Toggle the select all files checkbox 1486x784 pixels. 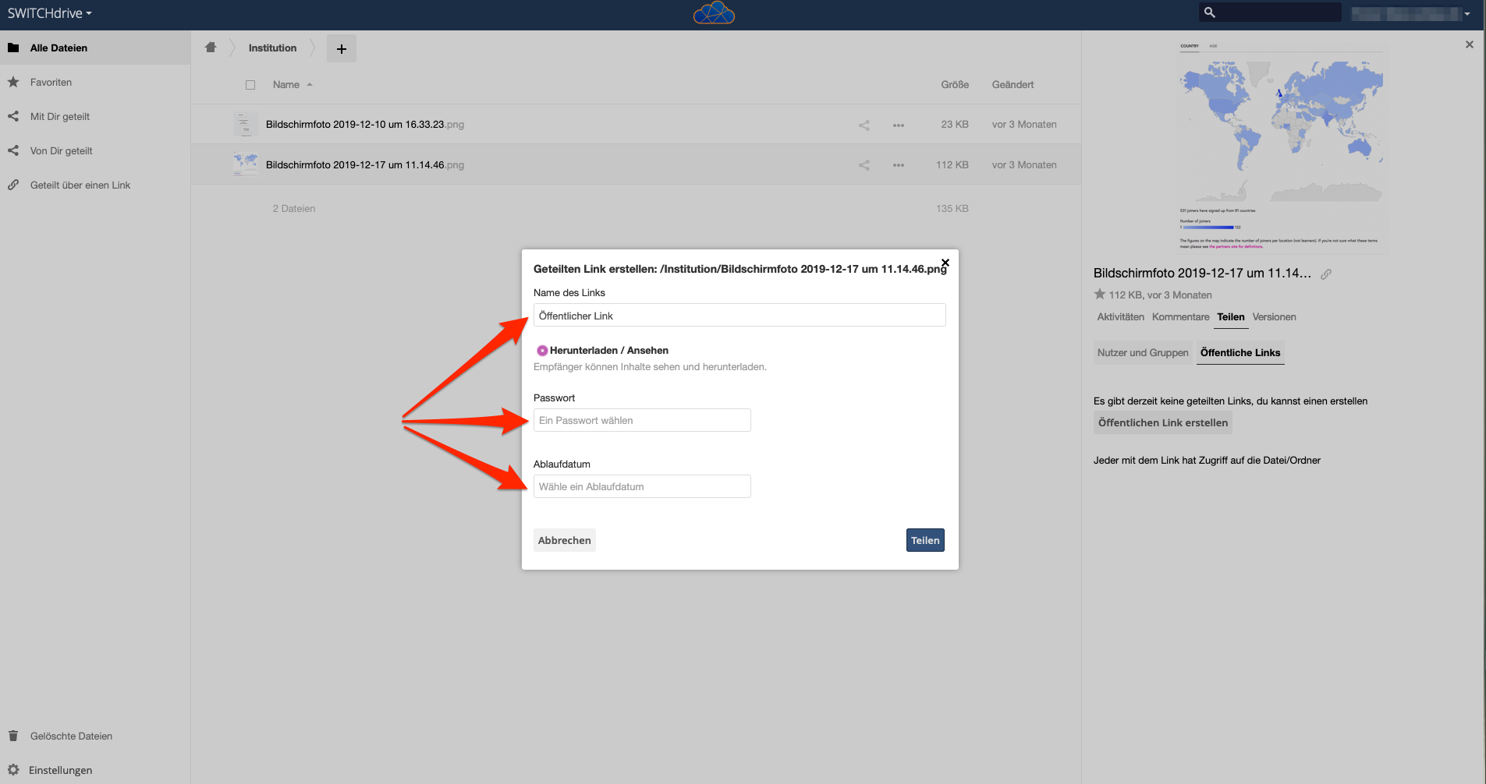pyautogui.click(x=250, y=85)
